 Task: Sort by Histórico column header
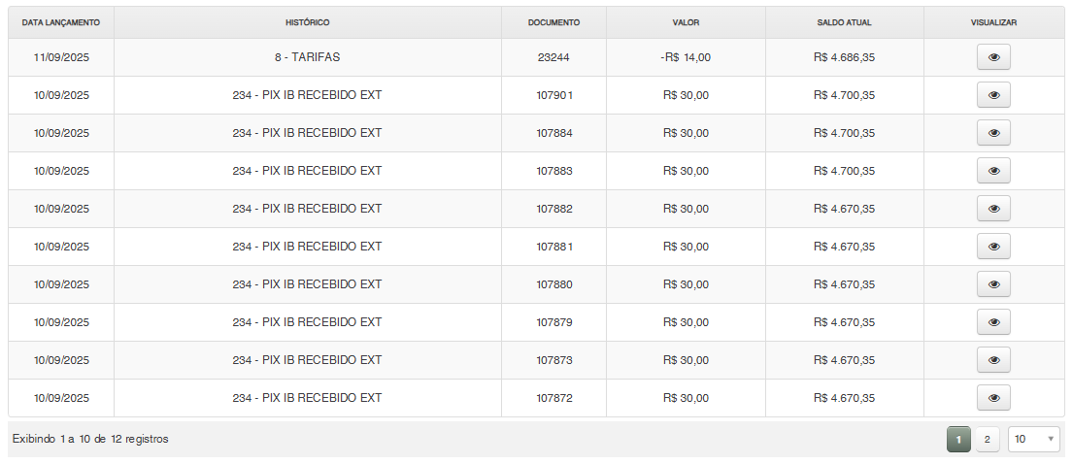307,21
